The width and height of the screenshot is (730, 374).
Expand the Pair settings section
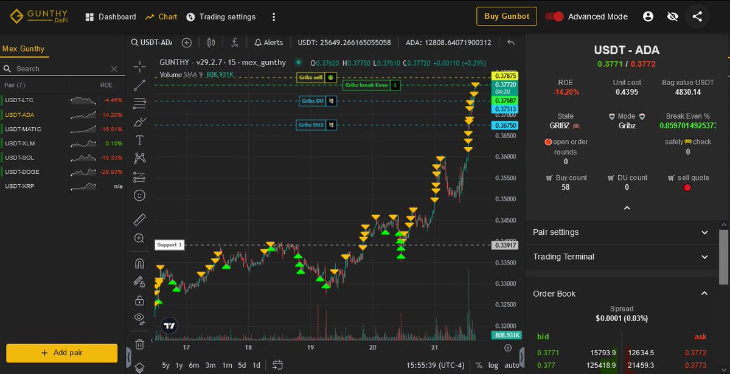[x=621, y=232]
